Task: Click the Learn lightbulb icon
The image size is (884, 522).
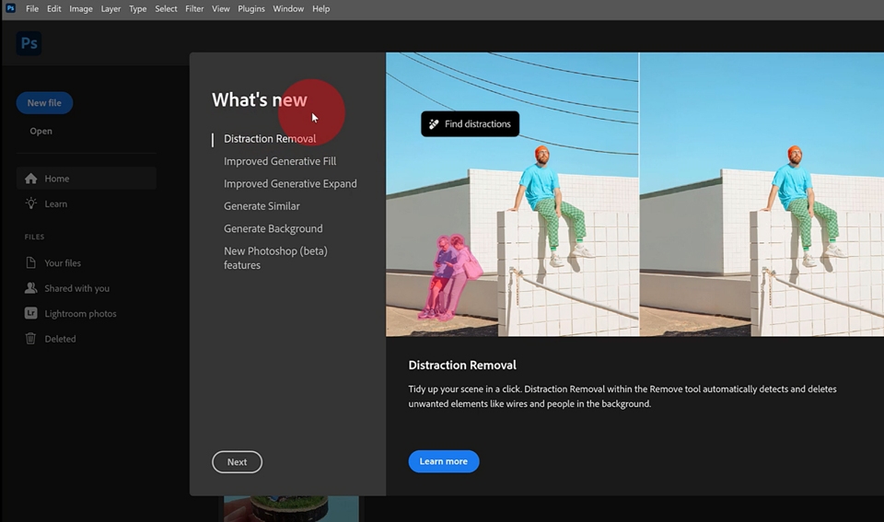Action: (x=31, y=203)
